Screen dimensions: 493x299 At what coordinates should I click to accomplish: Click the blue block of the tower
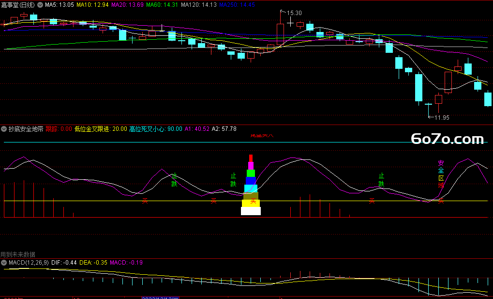[251, 181]
